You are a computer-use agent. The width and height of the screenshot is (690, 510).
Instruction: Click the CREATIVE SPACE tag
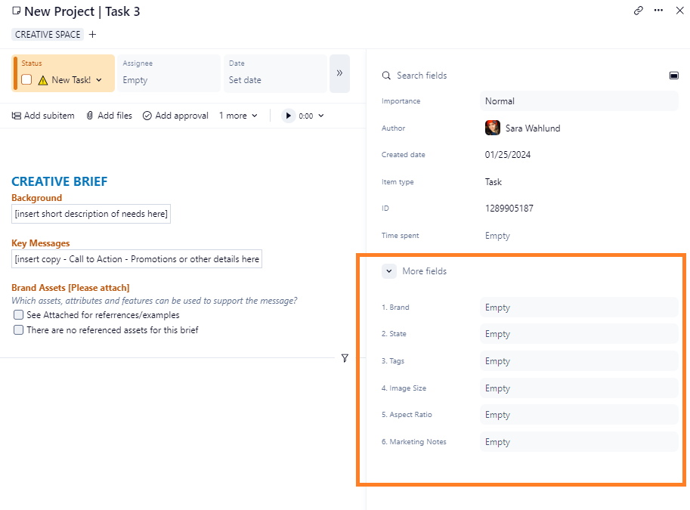tap(48, 35)
